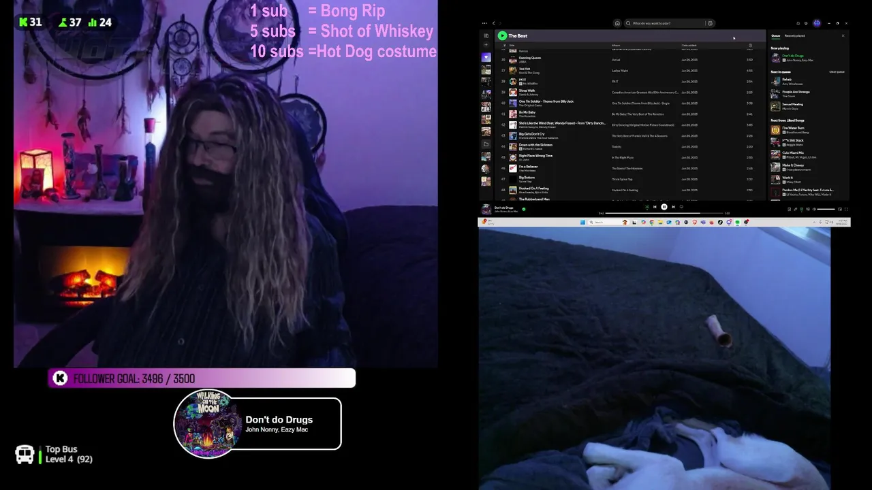Seek on the song progress bar
872x490 pixels.
[x=665, y=213]
